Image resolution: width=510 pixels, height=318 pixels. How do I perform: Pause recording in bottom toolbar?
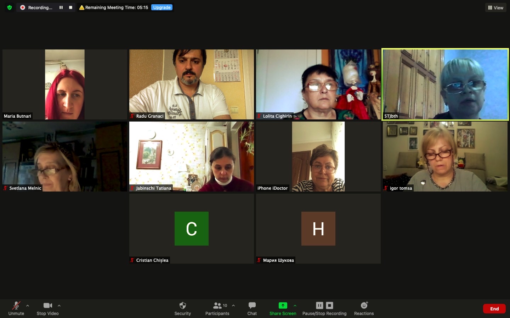coord(319,306)
